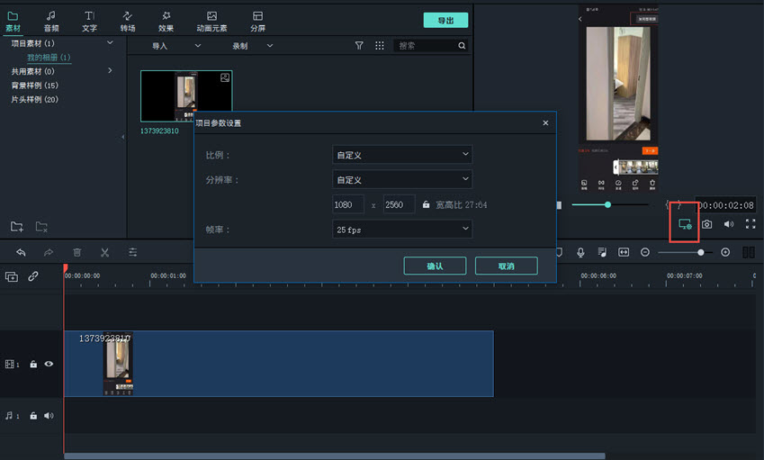Click the microphone voiceover icon
Viewport: 764px width, 460px height.
[x=581, y=252]
